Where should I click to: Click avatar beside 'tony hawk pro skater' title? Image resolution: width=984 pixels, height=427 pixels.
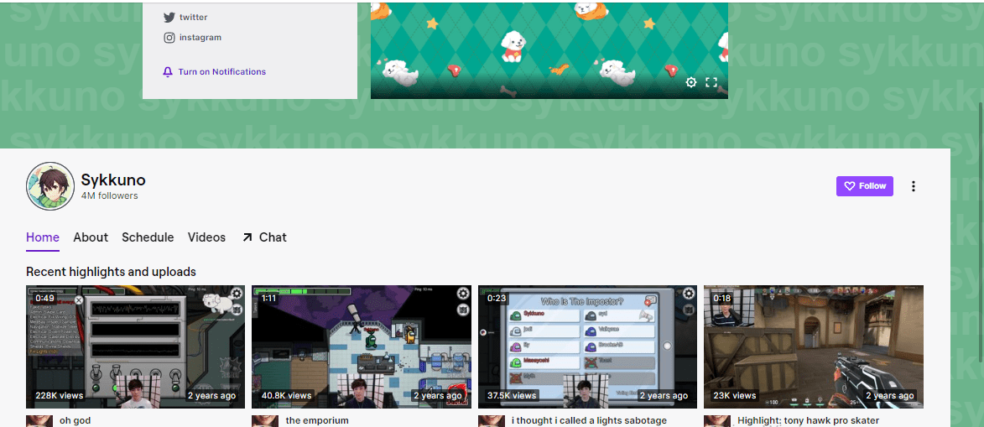tap(716, 421)
